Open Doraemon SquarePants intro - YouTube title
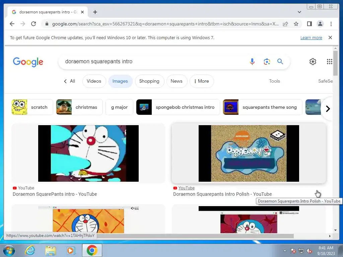This screenshot has height=257, width=343. (55, 194)
